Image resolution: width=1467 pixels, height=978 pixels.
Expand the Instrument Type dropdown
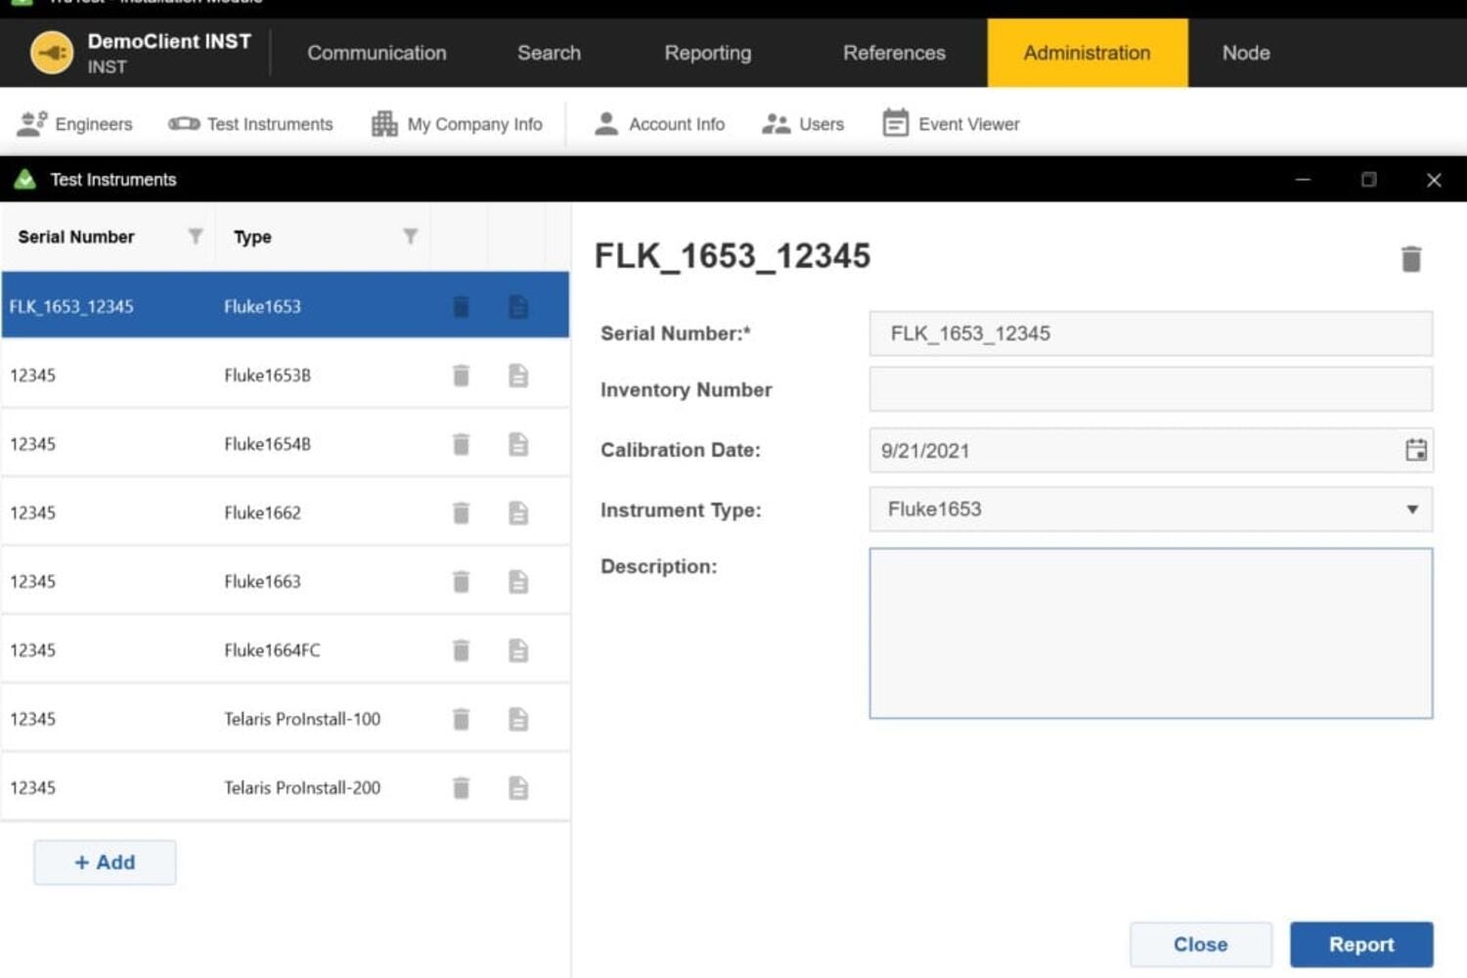tap(1411, 510)
